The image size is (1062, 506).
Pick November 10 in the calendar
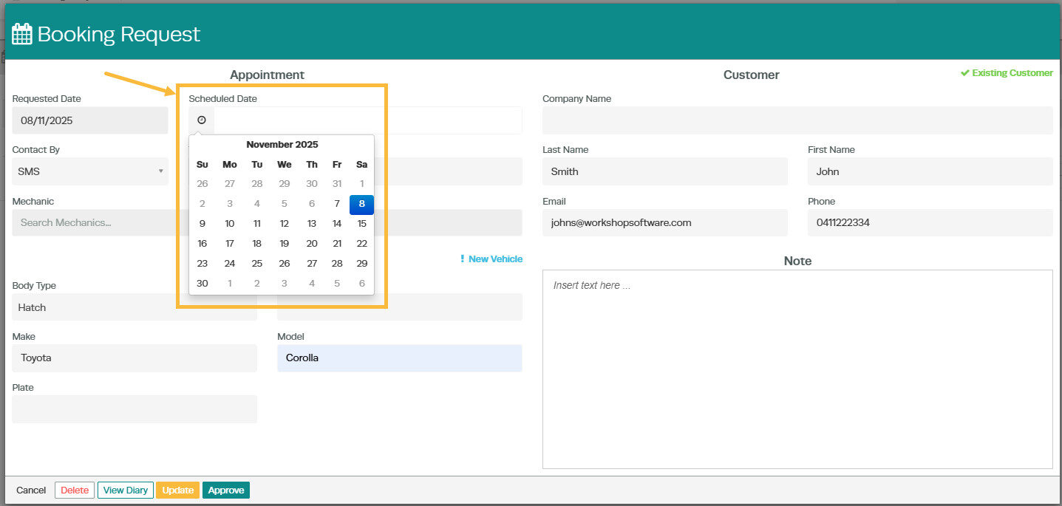click(230, 224)
